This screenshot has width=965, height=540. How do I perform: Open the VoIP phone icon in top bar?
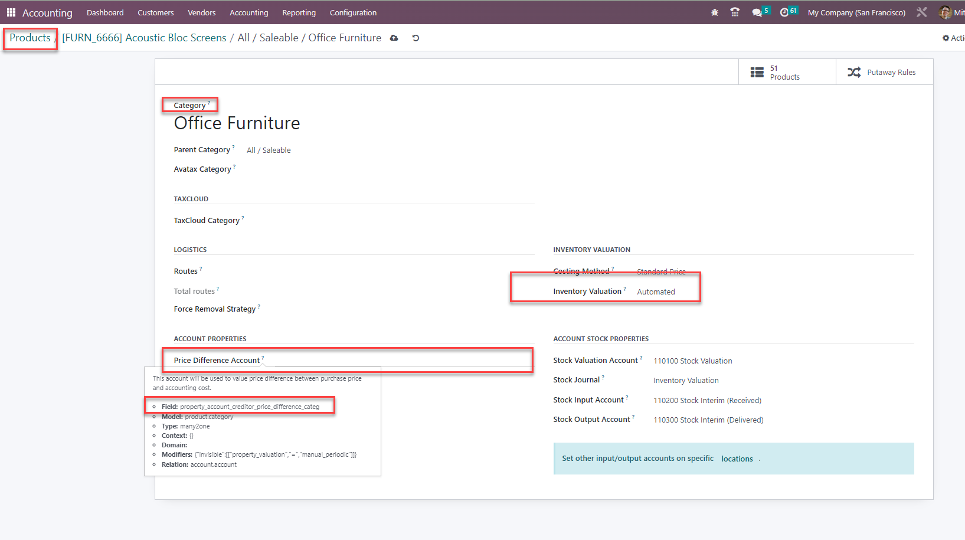(735, 12)
